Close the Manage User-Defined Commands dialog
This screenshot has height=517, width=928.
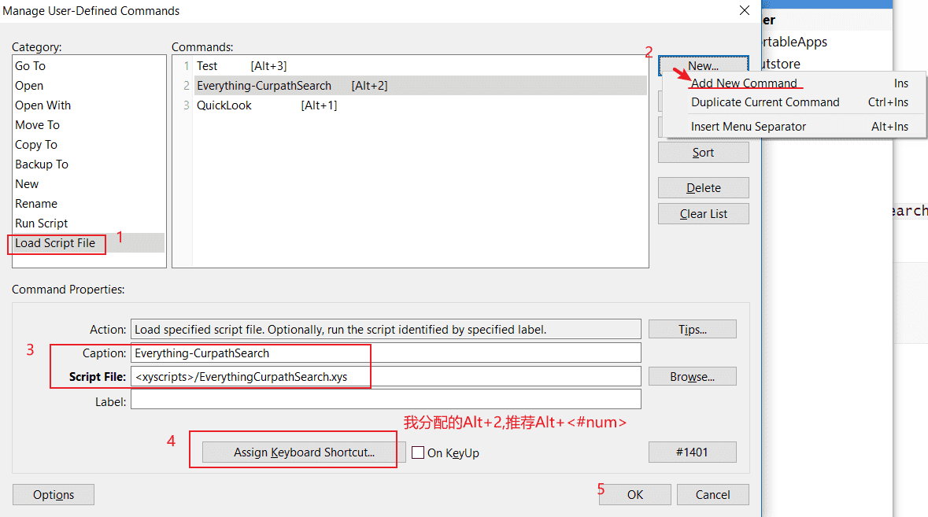745,11
